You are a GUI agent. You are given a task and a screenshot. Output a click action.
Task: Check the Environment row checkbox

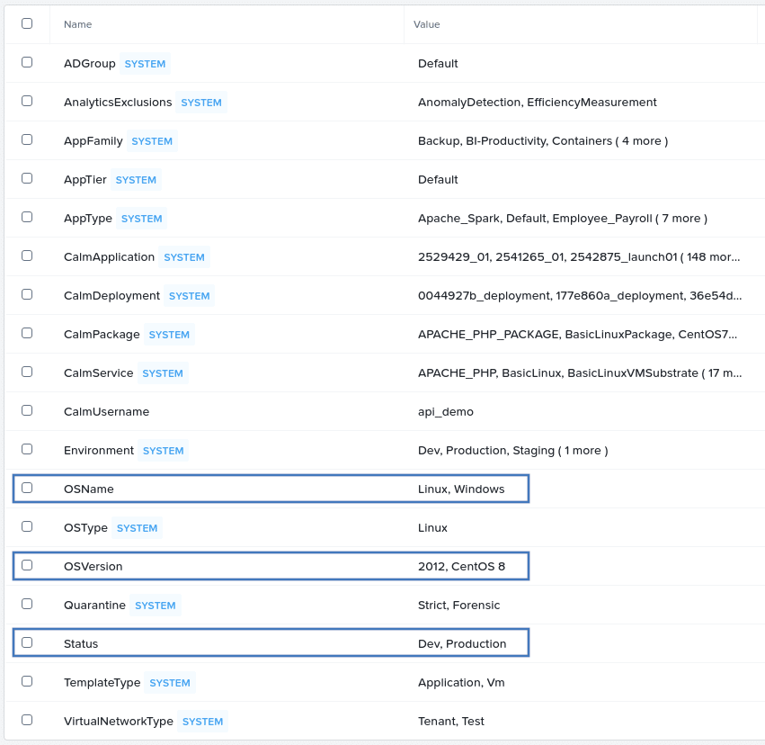pyautogui.click(x=26, y=449)
